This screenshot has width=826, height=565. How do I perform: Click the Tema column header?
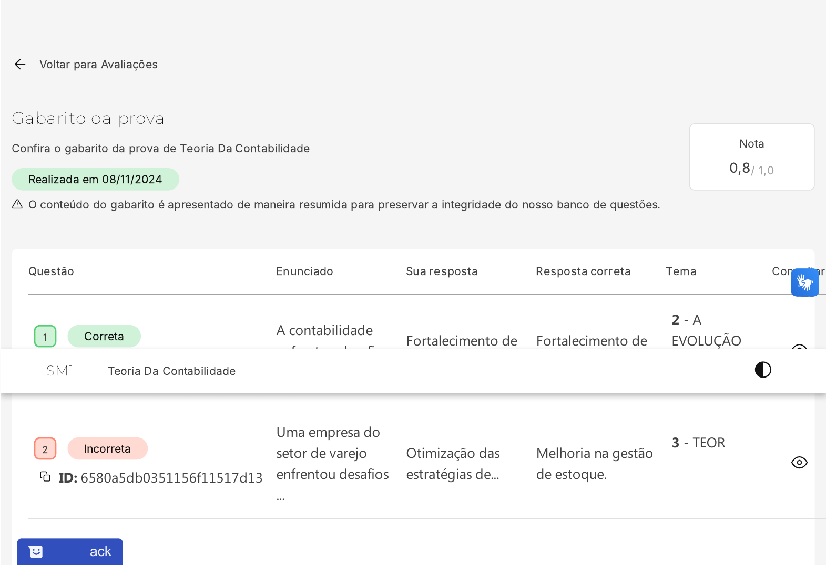pos(681,271)
